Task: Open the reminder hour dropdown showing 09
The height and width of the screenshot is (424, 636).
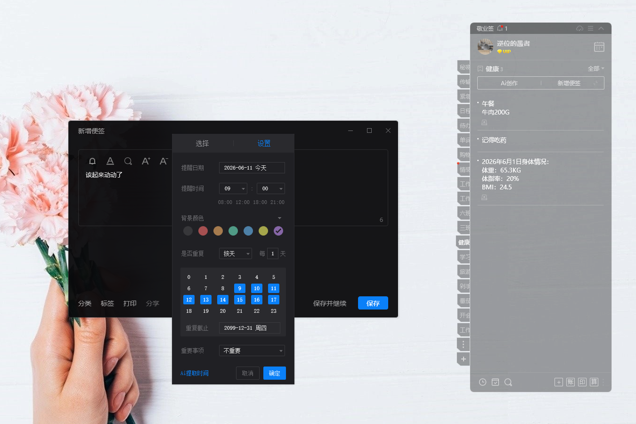Action: [x=233, y=188]
